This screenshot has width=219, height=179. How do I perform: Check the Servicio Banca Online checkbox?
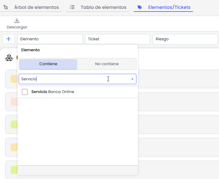(25, 92)
